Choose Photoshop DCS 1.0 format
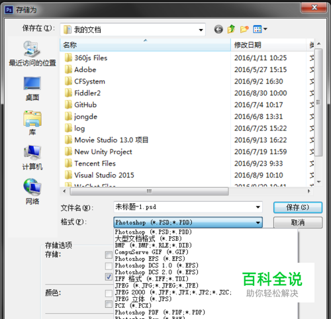 157,265
